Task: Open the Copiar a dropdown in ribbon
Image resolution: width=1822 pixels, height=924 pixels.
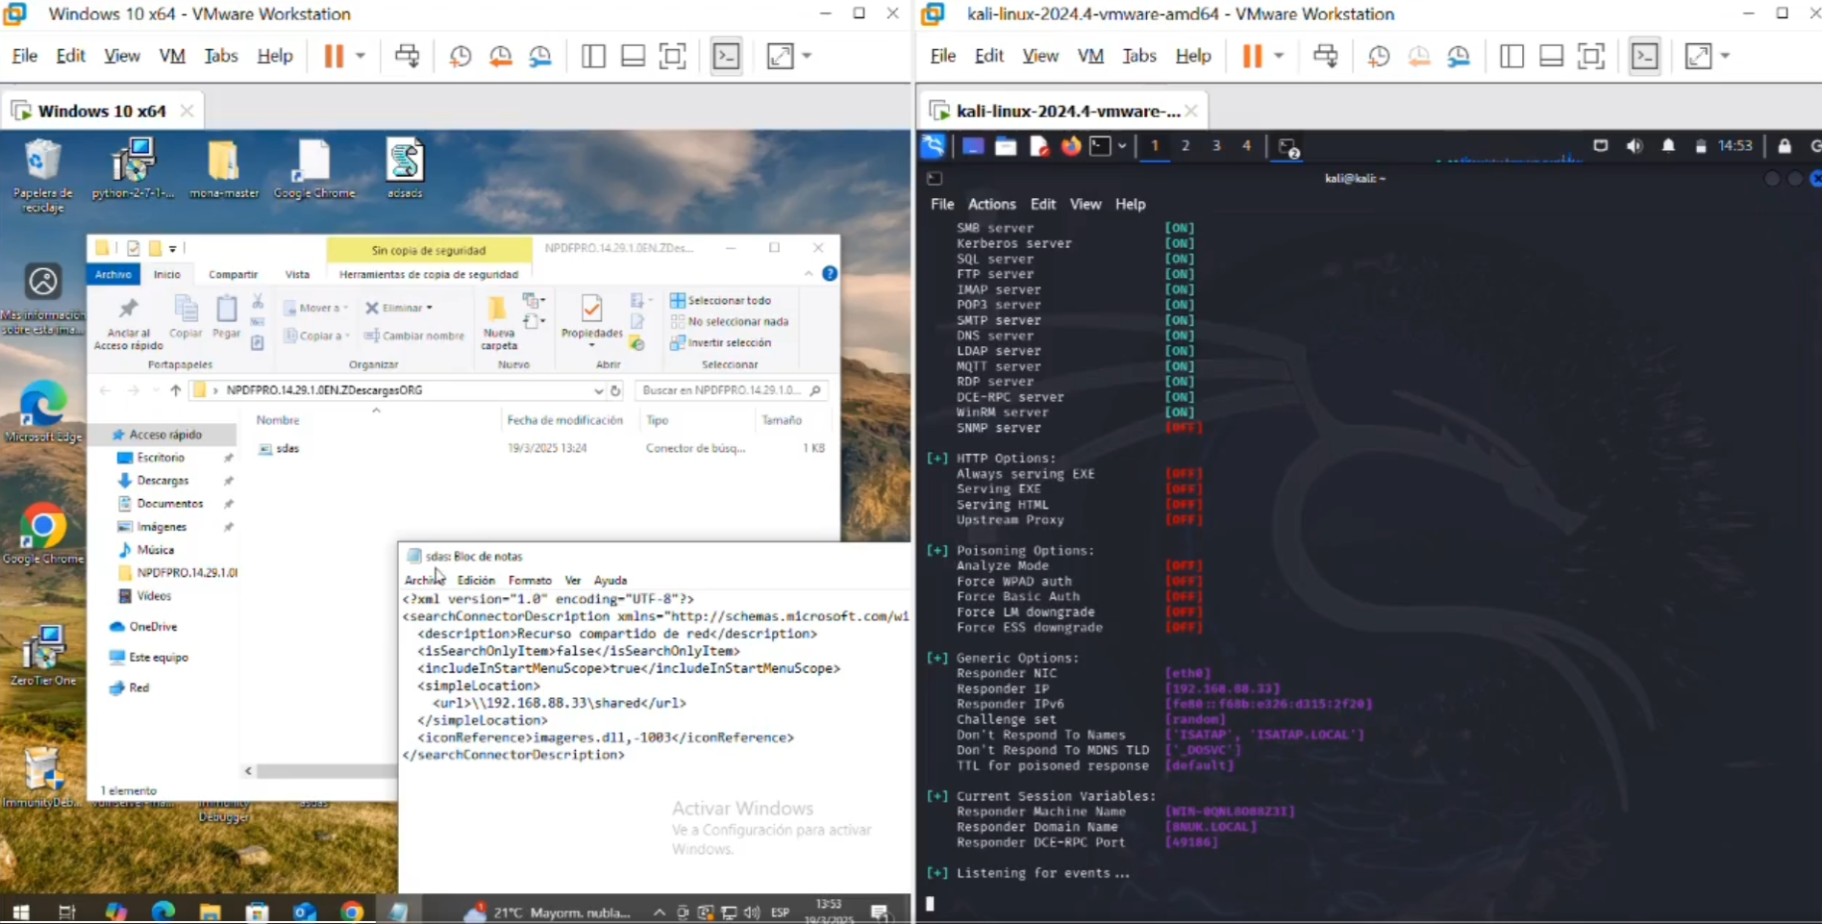Action: 316,336
